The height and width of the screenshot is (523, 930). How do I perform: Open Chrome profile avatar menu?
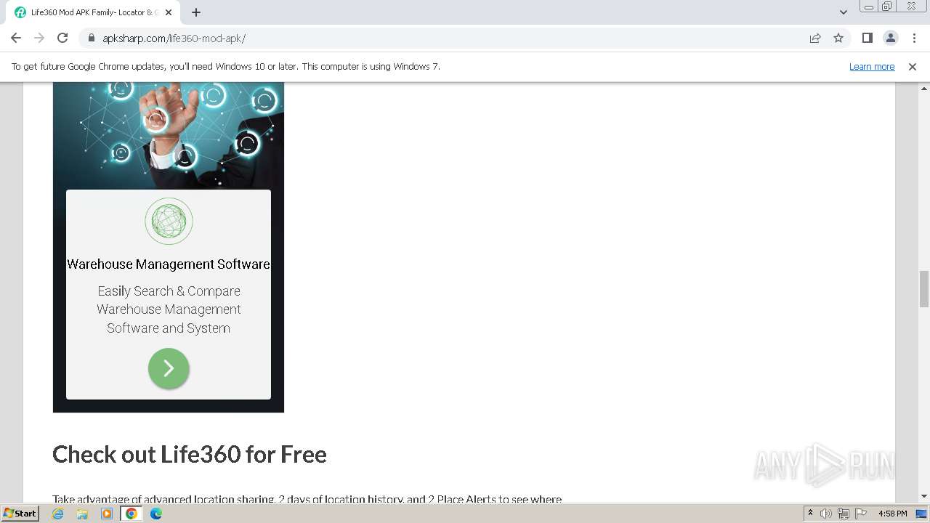[890, 38]
